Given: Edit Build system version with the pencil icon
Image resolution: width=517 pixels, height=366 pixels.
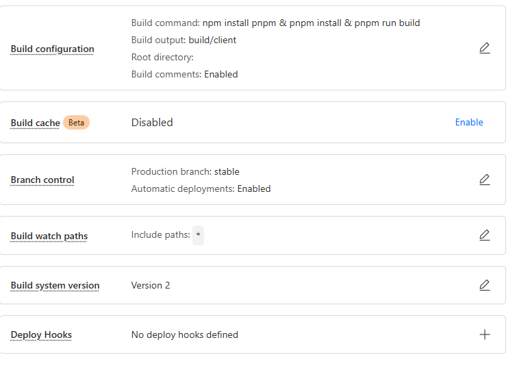Looking at the screenshot, I should coord(484,285).
